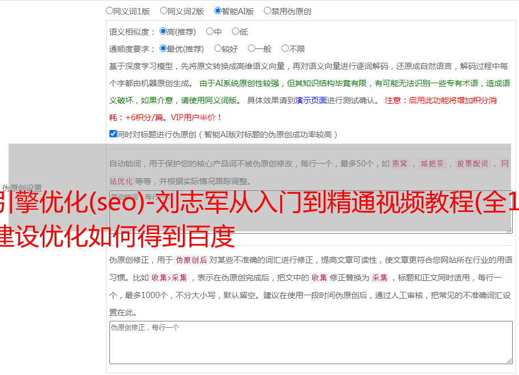Select 一般 for 通顺度要求
The width and height of the screenshot is (519, 375).
pos(252,48)
